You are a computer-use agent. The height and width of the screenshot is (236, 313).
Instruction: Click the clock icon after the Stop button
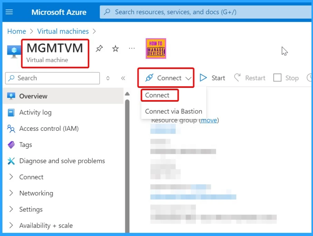point(310,78)
